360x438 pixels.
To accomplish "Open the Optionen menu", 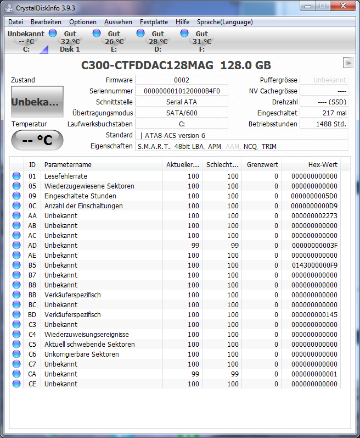I will (83, 22).
